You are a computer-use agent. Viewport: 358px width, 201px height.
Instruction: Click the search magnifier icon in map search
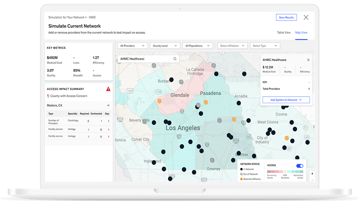pyautogui.click(x=175, y=59)
